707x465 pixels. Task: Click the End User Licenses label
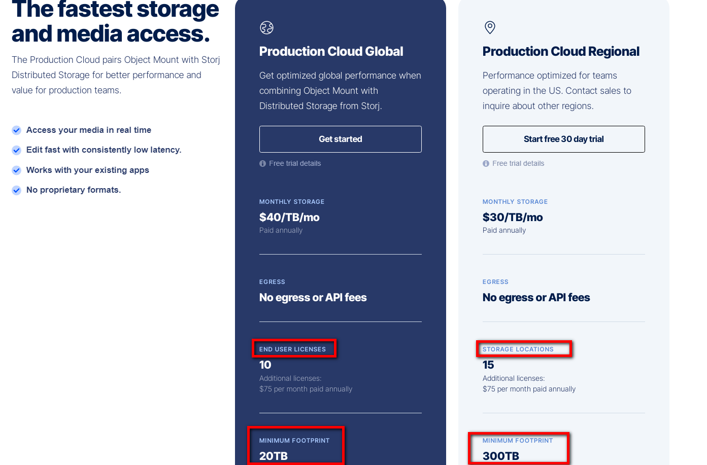292,349
